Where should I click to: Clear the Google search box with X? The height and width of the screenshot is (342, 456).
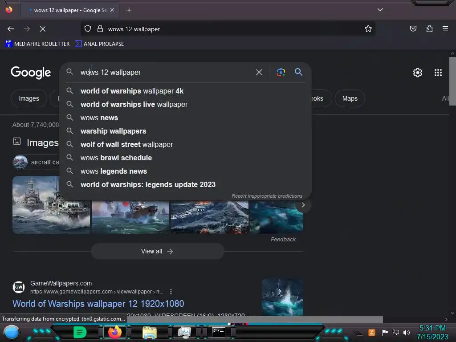click(x=259, y=72)
